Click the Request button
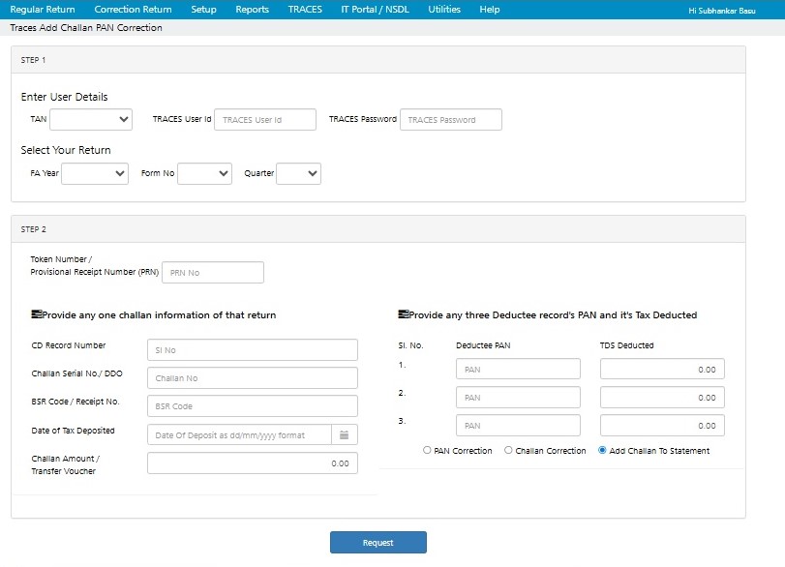This screenshot has height=567, width=785. pyautogui.click(x=377, y=543)
